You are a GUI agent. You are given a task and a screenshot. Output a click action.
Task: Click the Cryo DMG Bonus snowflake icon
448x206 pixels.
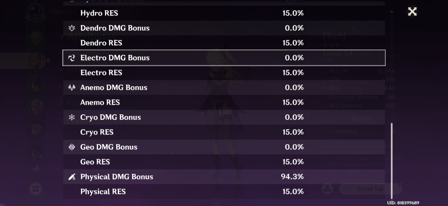[x=72, y=117]
